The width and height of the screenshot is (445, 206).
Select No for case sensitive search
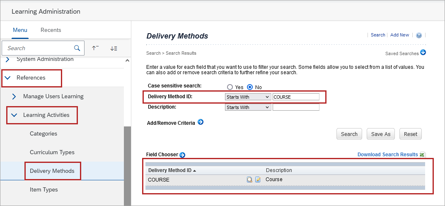pos(250,87)
